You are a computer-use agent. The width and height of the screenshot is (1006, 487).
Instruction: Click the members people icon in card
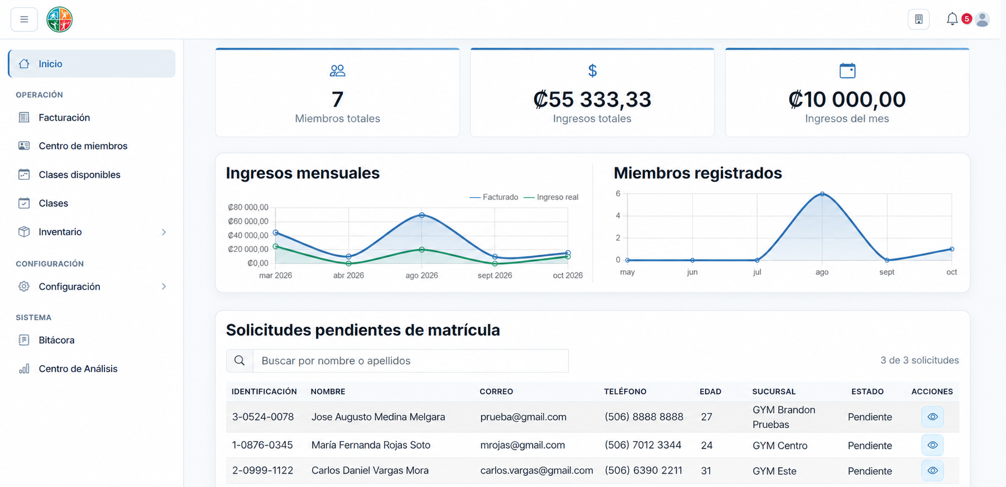(x=337, y=71)
